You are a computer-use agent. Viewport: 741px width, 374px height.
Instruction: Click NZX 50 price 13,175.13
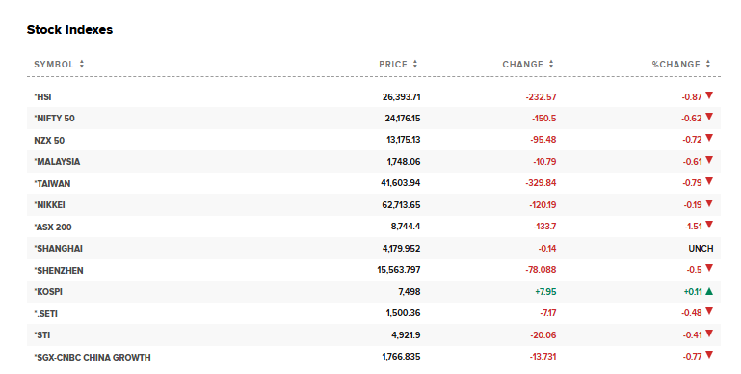click(404, 140)
